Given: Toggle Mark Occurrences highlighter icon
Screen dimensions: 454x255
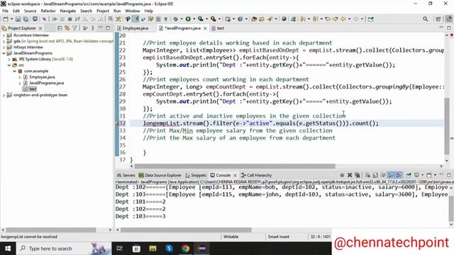Looking at the screenshot, I should pyautogui.click(x=135, y=19).
